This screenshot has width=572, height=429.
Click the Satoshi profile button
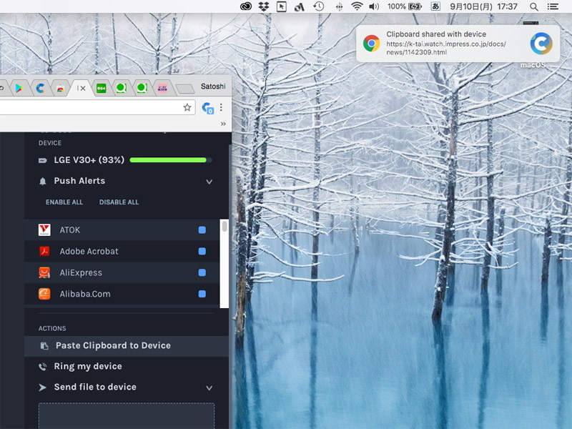coord(213,87)
